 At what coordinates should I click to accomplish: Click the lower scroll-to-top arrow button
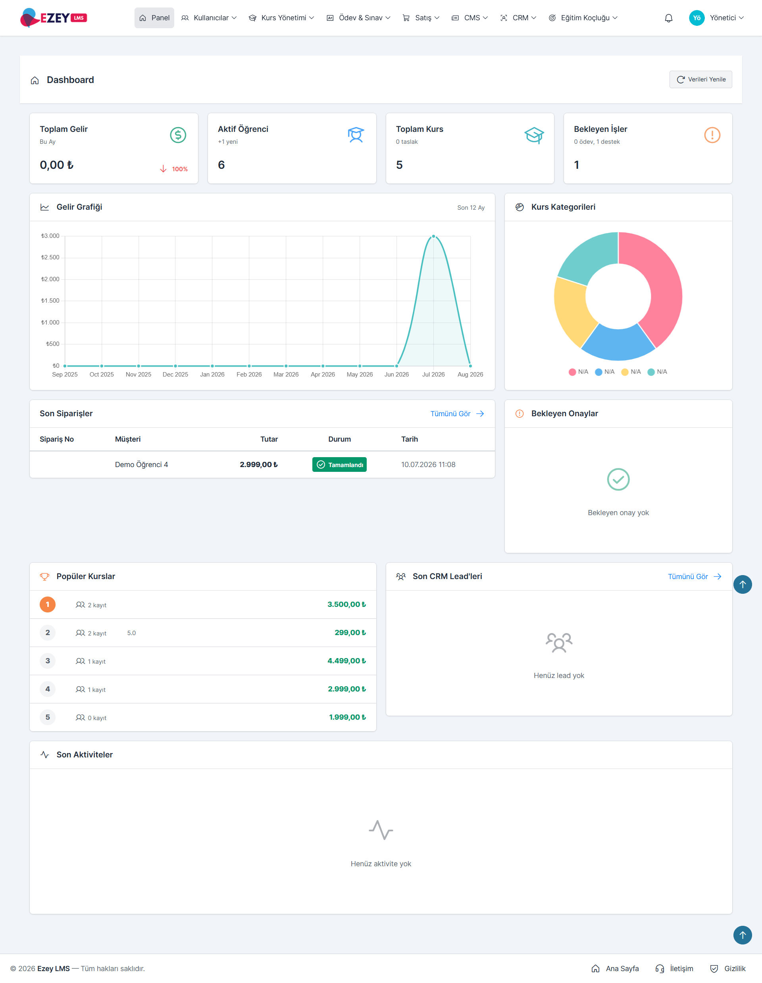click(742, 935)
